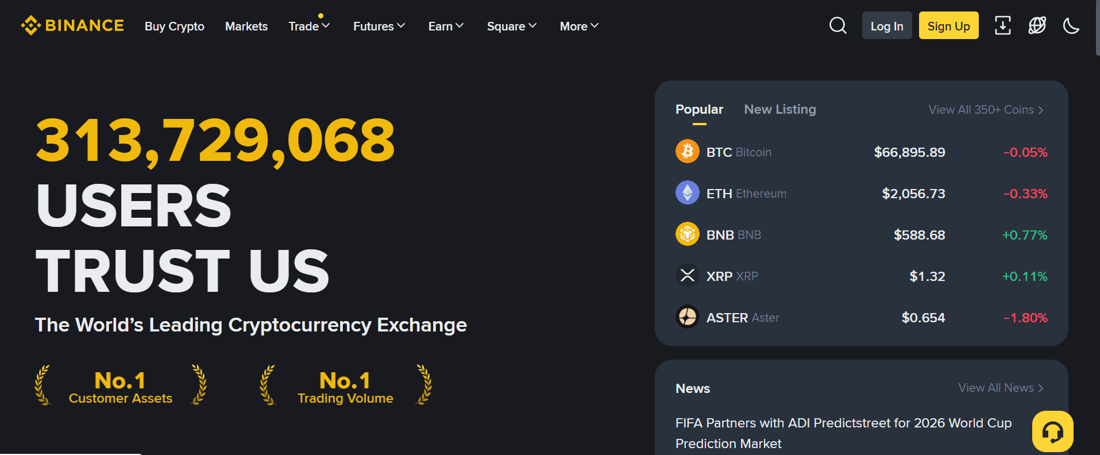Open the More dropdown menu
Screen dimensions: 1100x455
tap(578, 26)
